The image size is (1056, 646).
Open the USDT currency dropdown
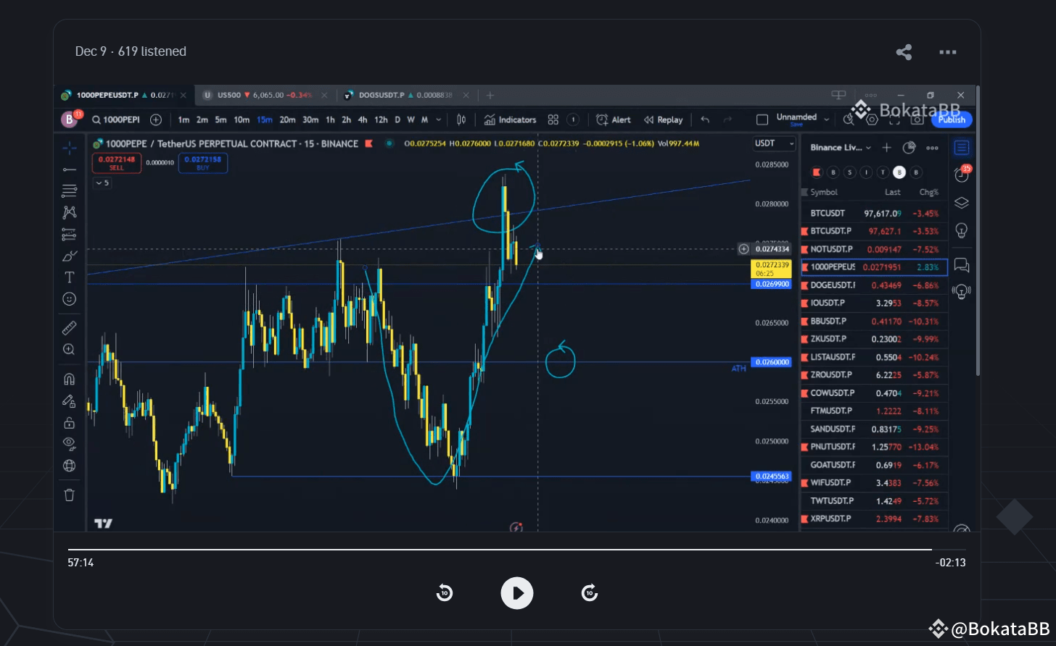[774, 143]
